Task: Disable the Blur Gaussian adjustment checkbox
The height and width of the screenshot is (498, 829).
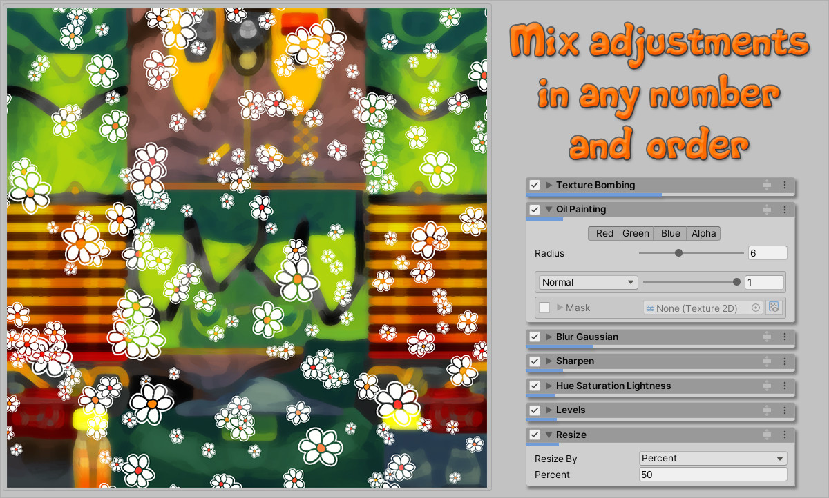Action: 535,337
